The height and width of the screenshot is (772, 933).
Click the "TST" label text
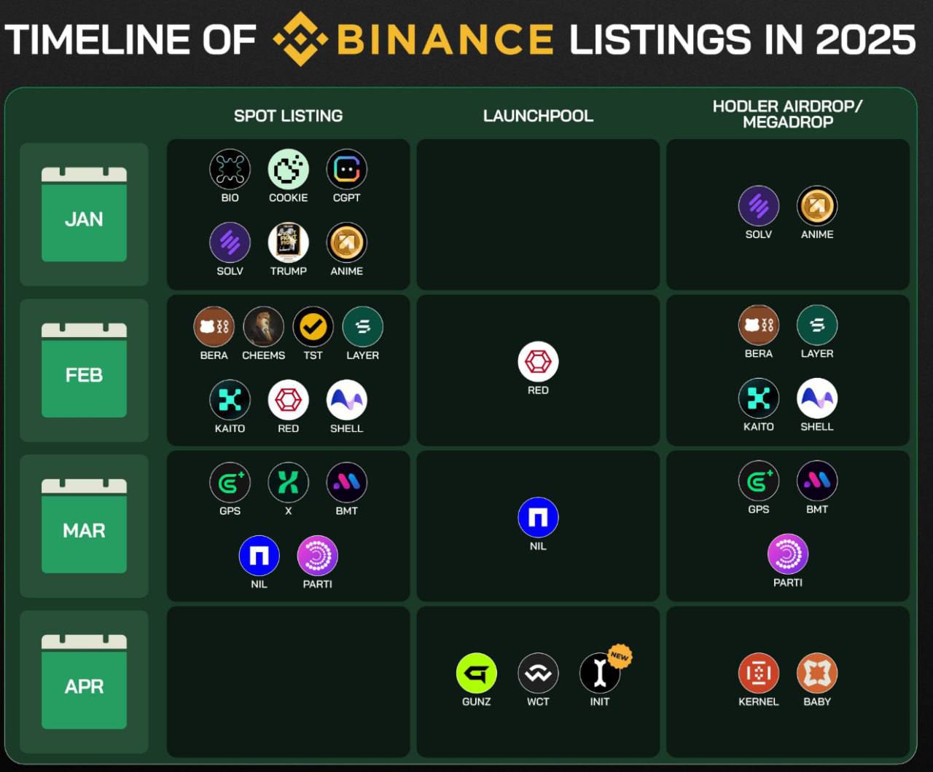click(x=313, y=355)
